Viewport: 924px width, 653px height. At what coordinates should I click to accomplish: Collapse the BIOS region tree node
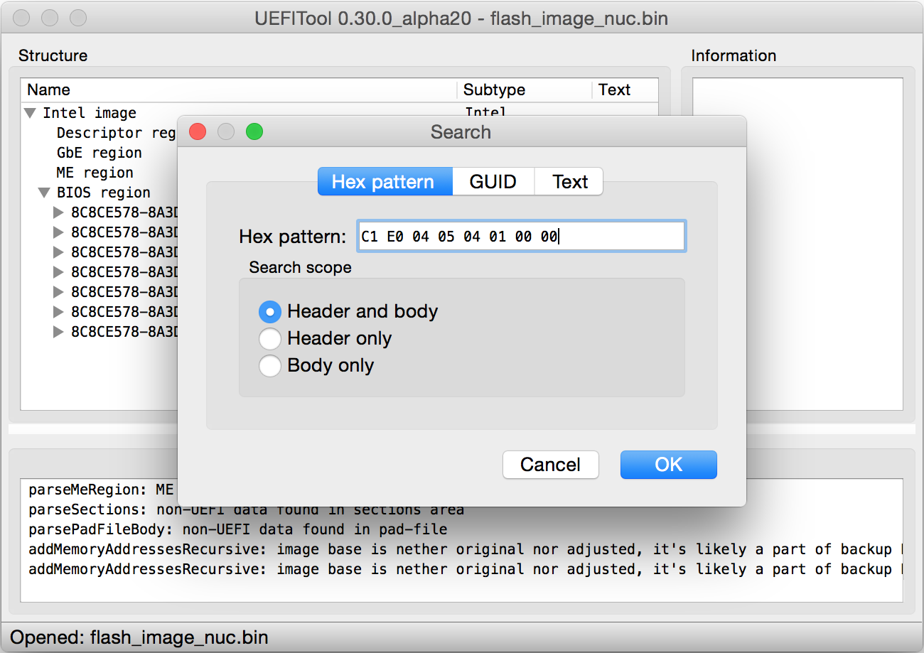click(x=45, y=193)
